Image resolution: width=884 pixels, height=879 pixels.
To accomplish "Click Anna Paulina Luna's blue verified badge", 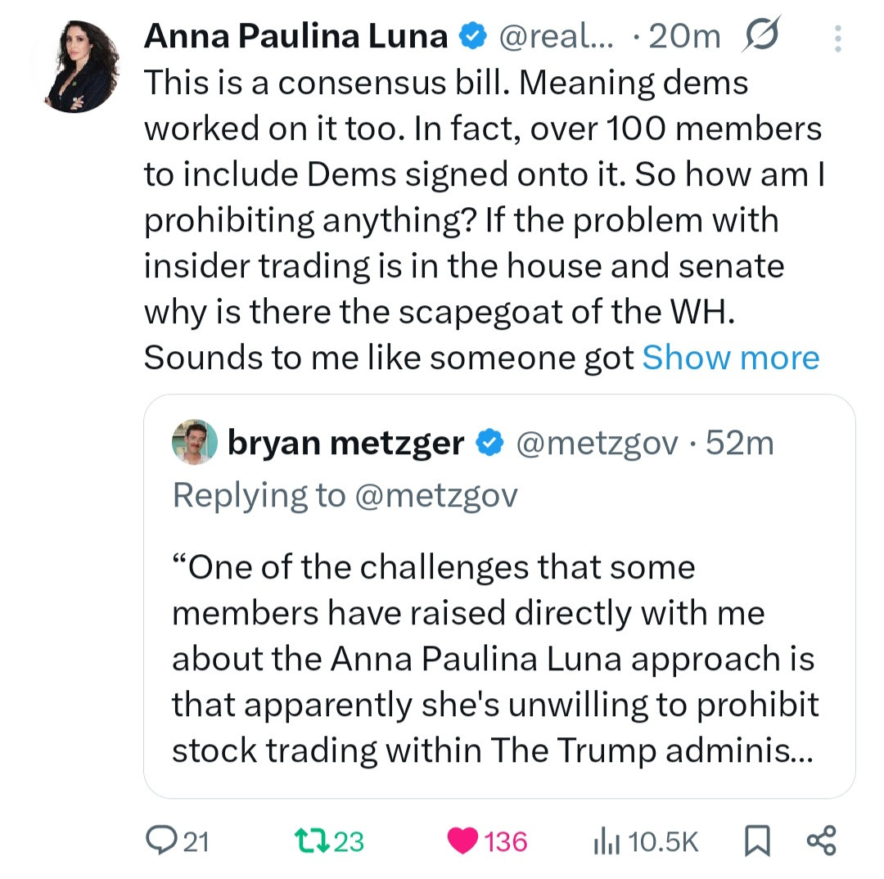I will pyautogui.click(x=474, y=37).
